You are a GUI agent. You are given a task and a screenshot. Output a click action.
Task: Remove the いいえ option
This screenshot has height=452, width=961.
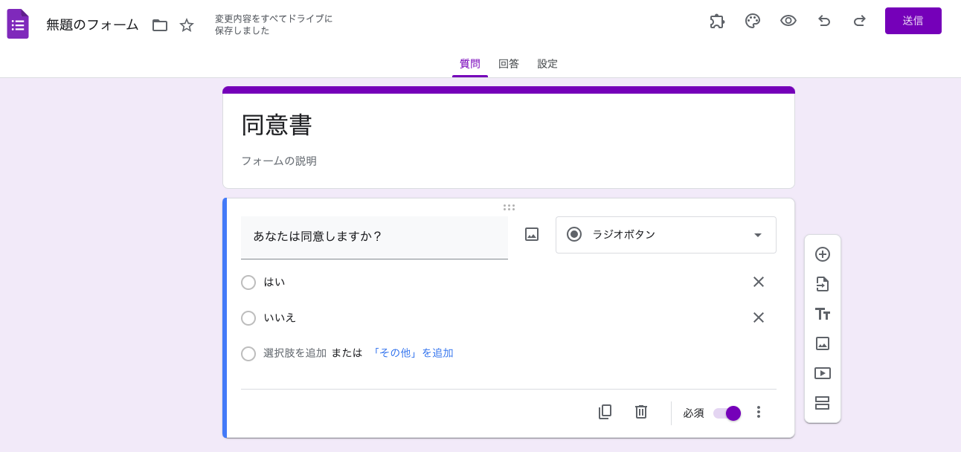759,317
